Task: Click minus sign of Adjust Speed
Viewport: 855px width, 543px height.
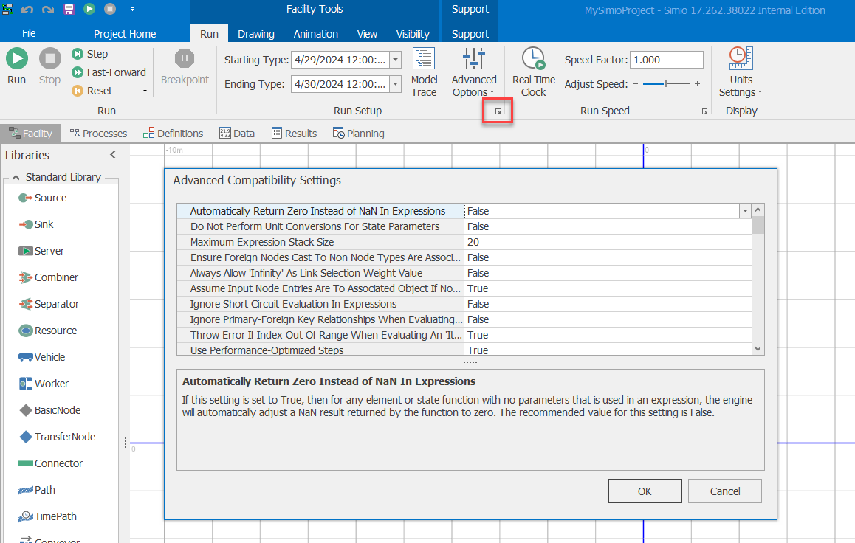Action: 635,84
